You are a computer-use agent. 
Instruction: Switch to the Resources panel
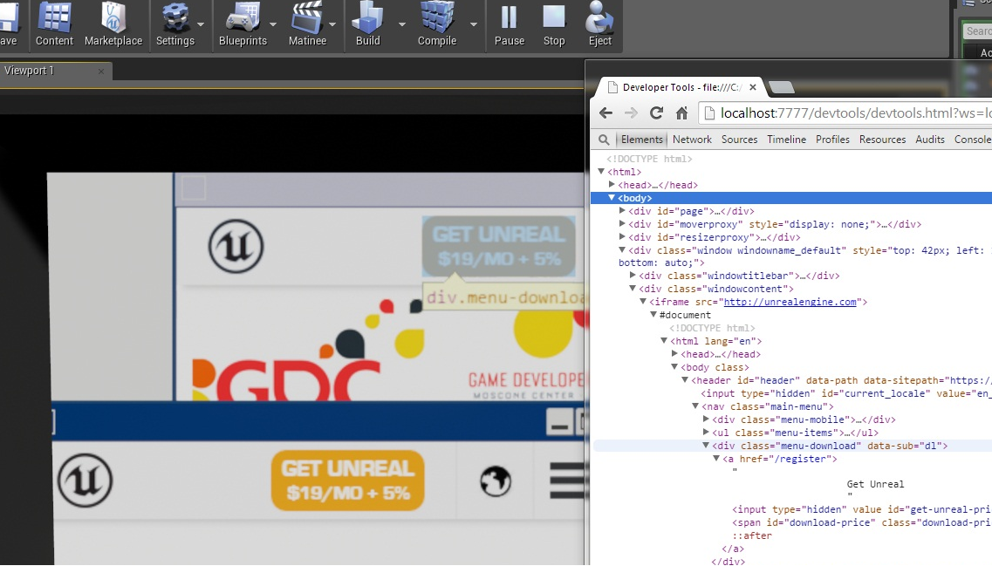882,140
